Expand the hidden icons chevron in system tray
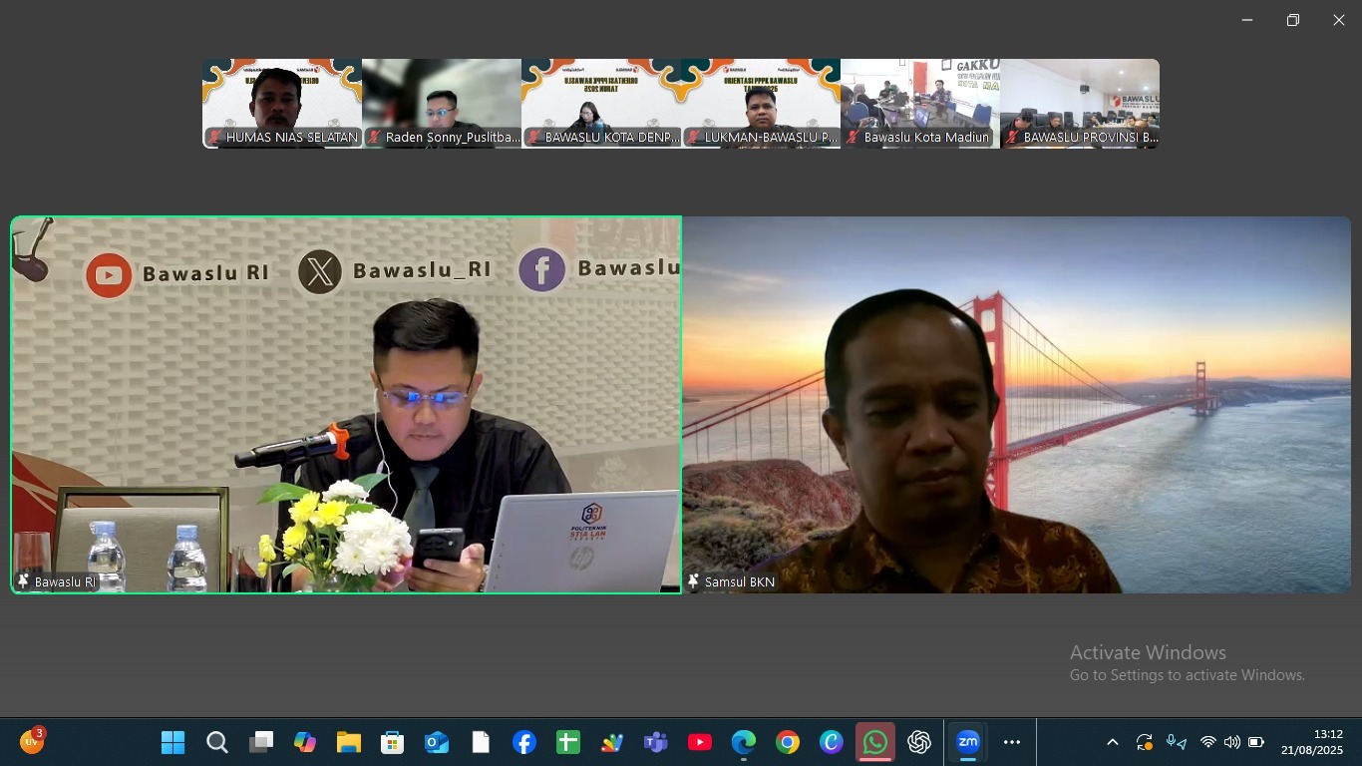This screenshot has height=766, width=1362. (x=1112, y=742)
